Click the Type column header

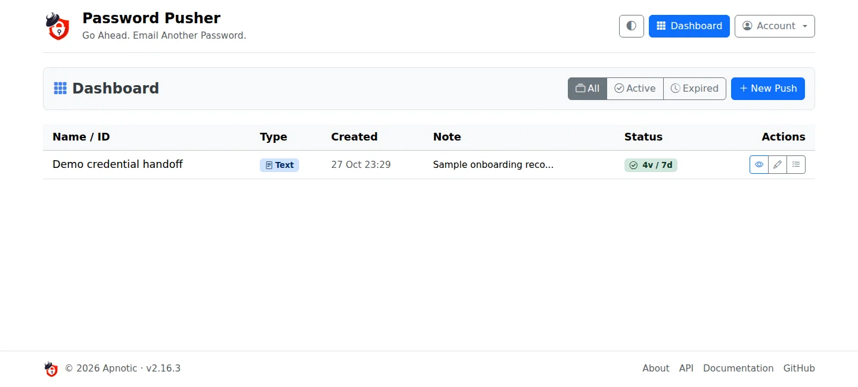(x=273, y=137)
